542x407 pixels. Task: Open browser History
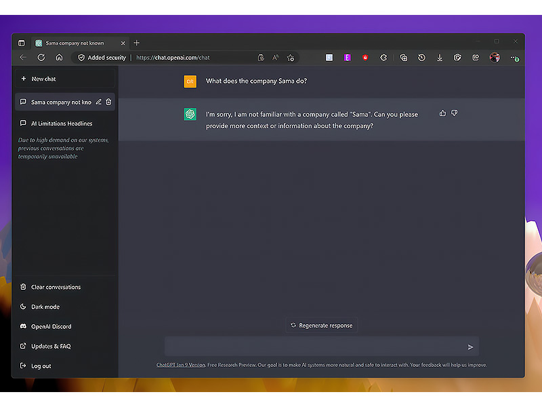(x=421, y=58)
